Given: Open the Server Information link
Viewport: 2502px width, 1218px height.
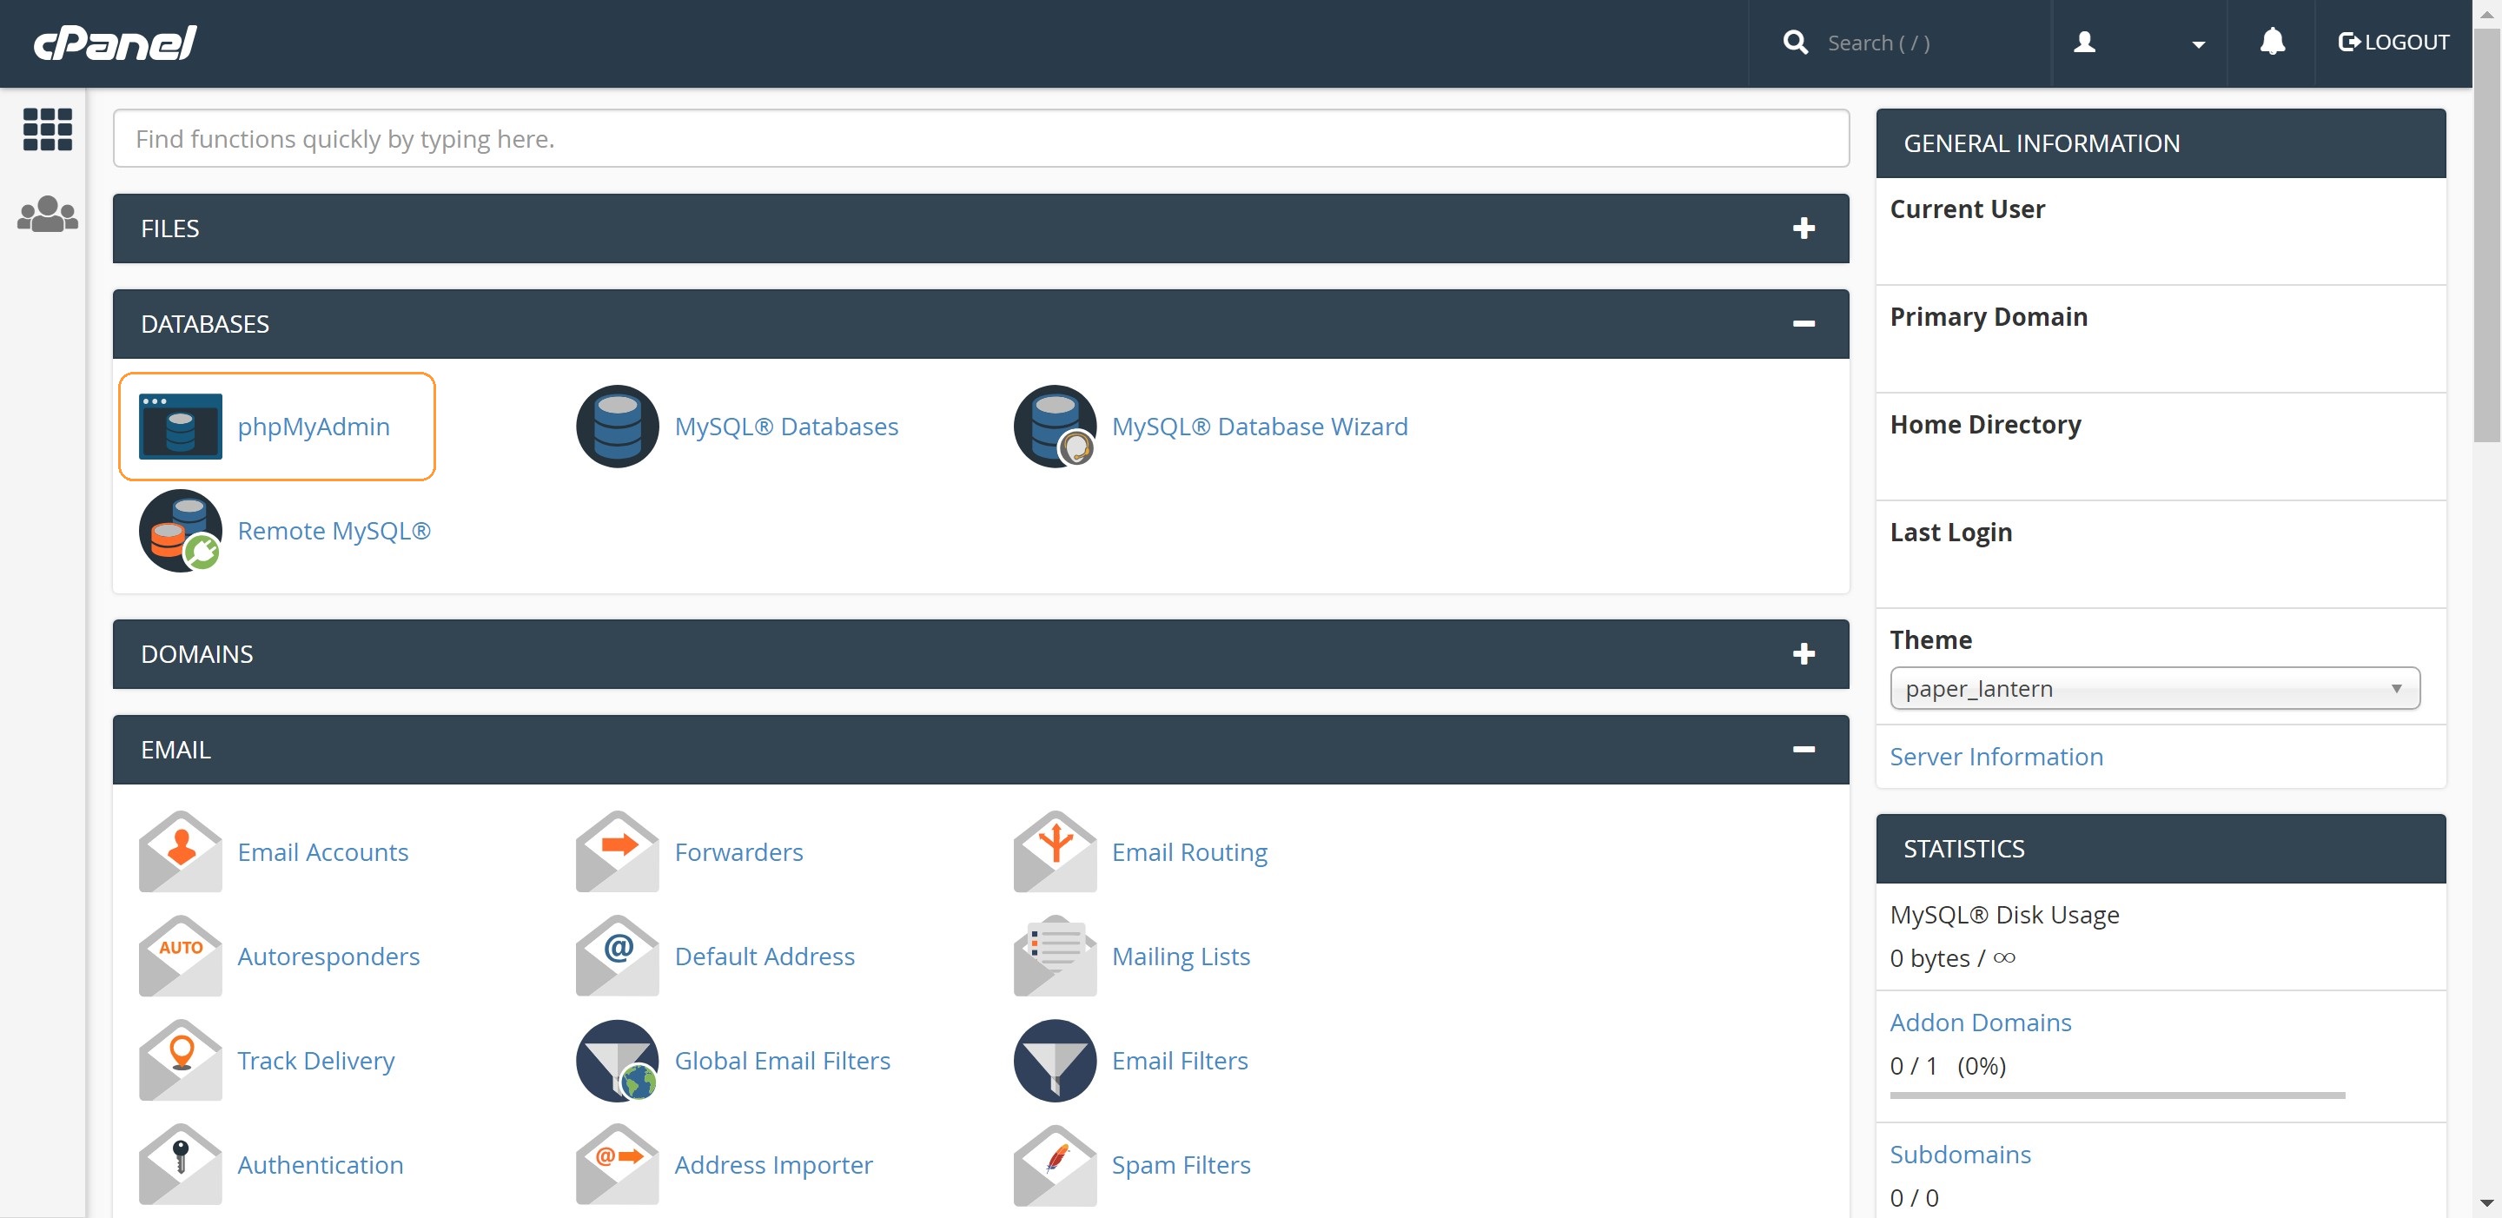Looking at the screenshot, I should point(1996,757).
